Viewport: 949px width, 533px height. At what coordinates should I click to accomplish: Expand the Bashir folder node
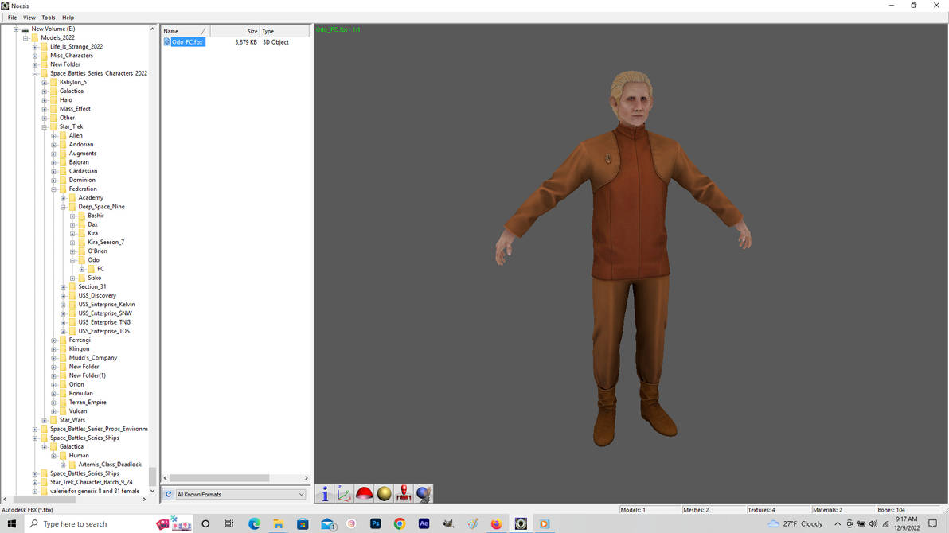click(72, 216)
